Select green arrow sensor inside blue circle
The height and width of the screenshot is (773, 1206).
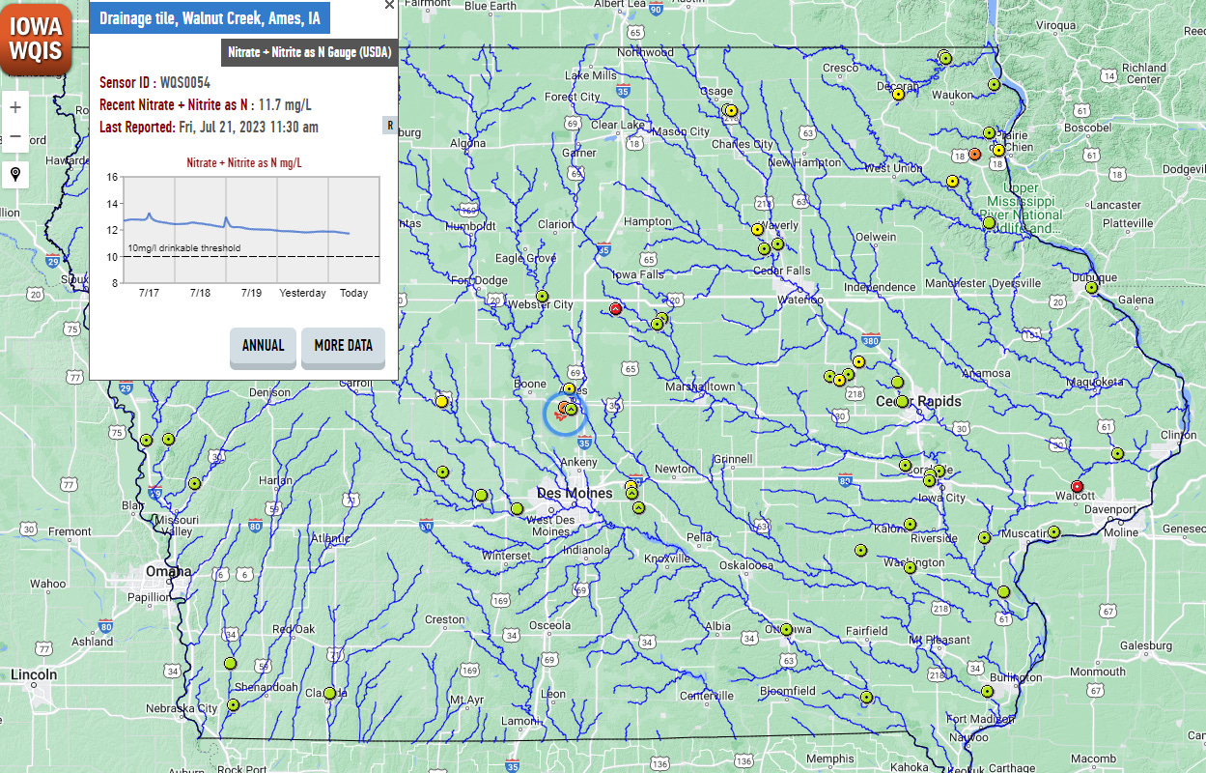click(571, 410)
